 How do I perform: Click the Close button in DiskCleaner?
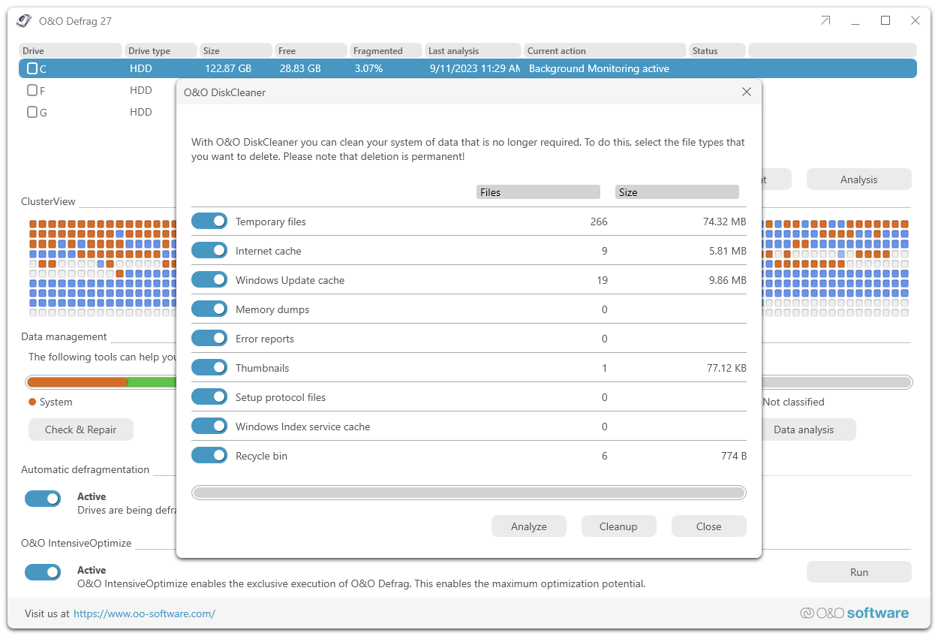click(708, 526)
